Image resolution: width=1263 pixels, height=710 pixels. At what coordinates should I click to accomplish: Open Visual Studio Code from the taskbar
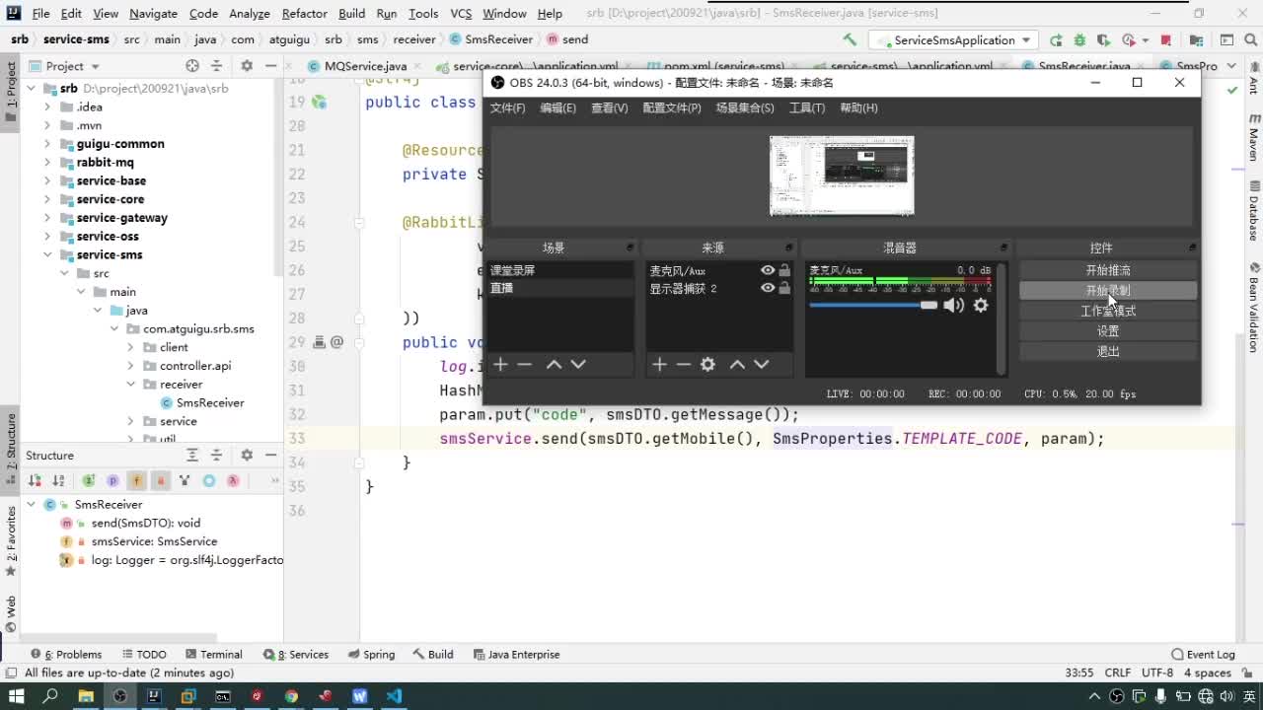(394, 696)
